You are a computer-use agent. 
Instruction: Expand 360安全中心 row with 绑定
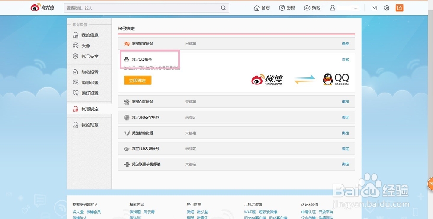345,117
